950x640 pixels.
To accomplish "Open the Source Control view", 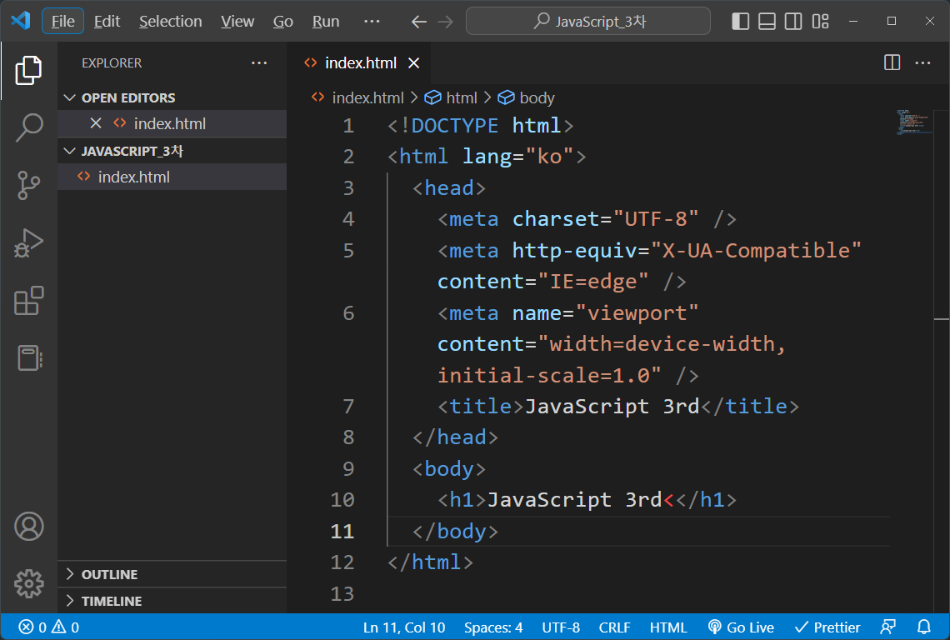I will 28,186.
